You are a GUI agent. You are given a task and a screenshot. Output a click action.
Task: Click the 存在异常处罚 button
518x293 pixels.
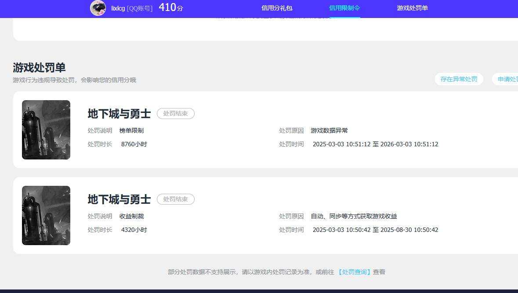click(459, 79)
